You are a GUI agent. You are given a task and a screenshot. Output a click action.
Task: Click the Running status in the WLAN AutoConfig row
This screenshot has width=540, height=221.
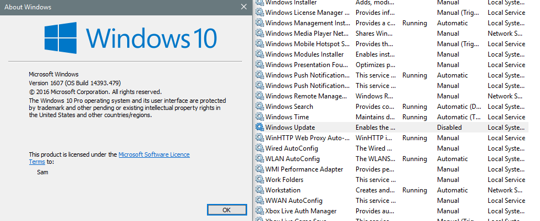click(x=414, y=159)
